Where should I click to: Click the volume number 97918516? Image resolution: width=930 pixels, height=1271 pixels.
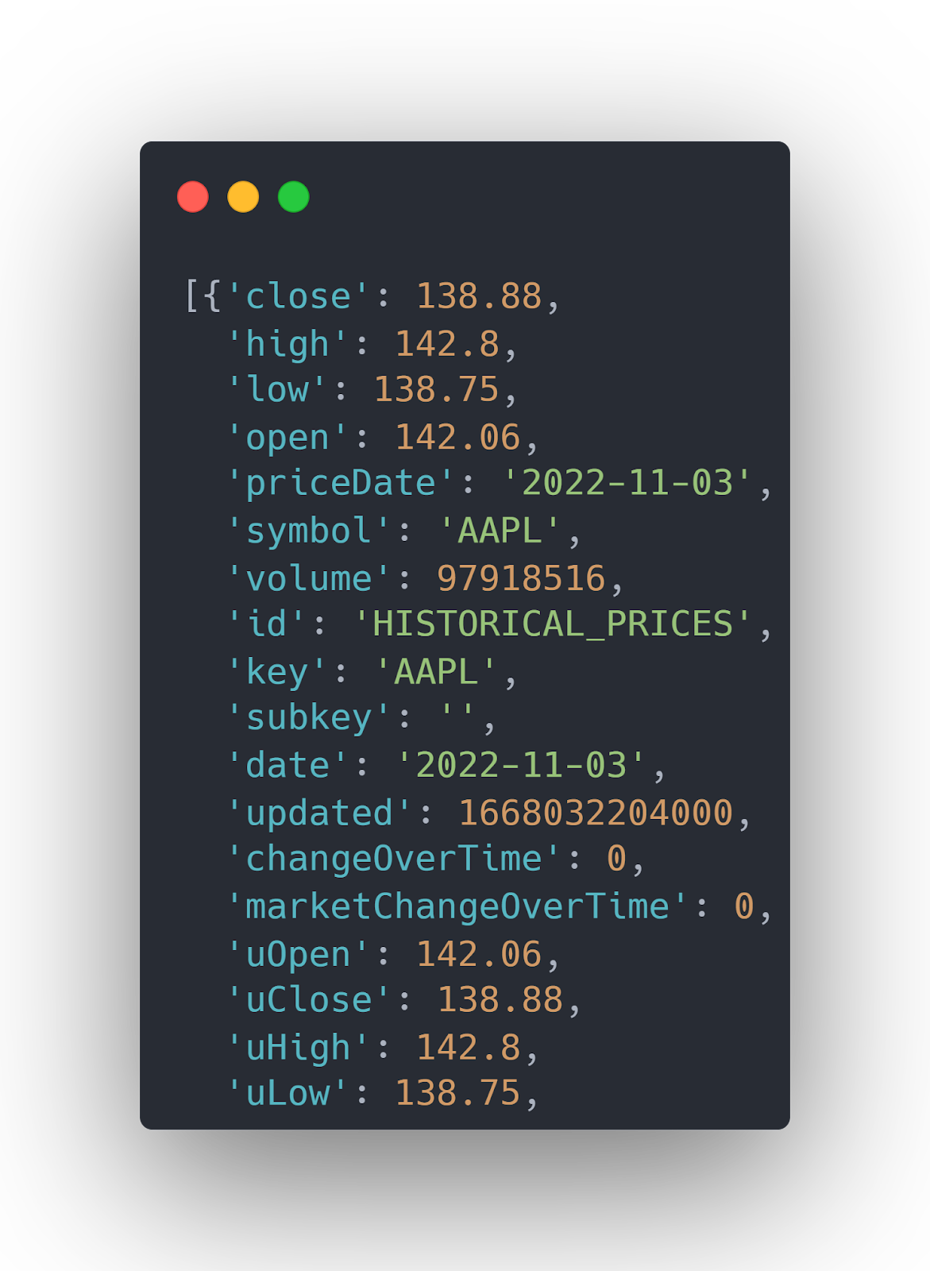click(521, 578)
